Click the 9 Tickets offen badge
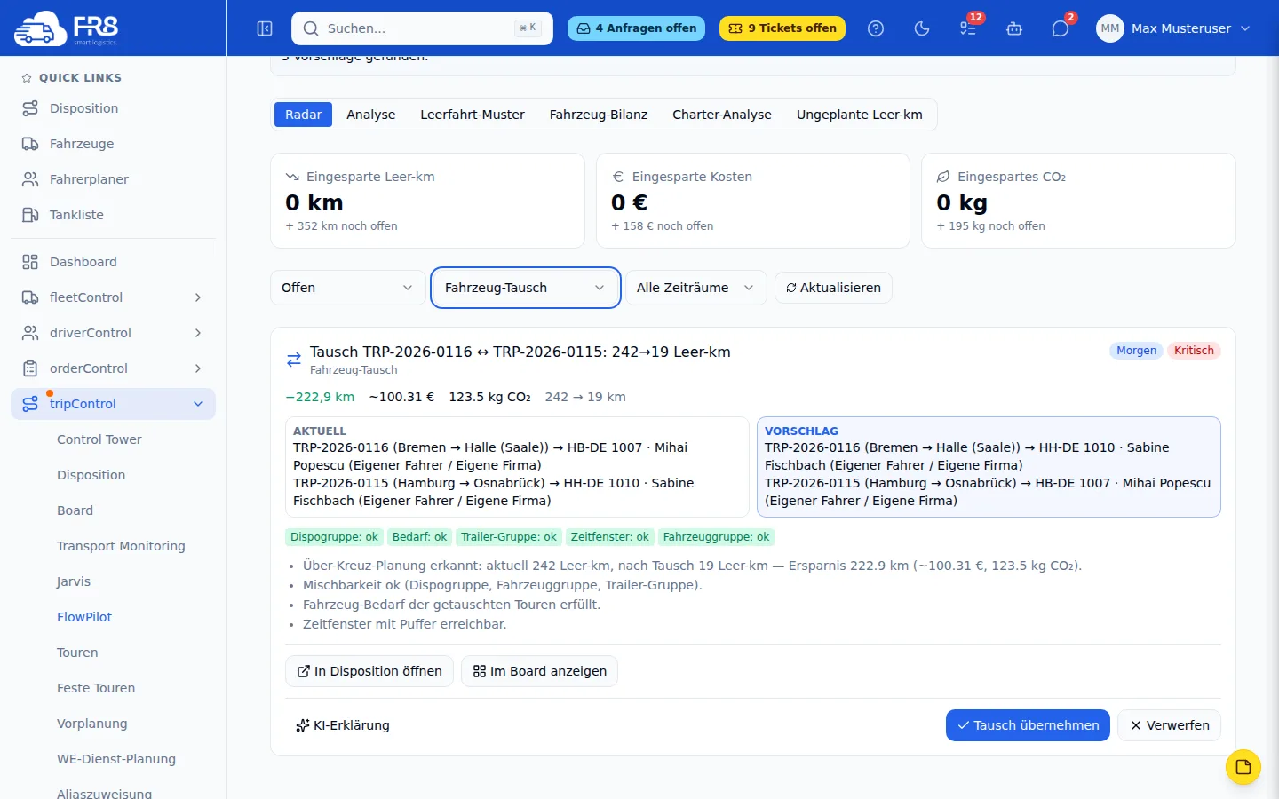 pyautogui.click(x=782, y=28)
